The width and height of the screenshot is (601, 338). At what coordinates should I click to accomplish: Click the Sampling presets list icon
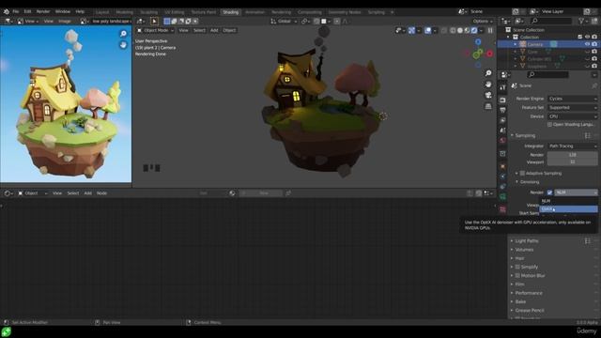tap(588, 135)
